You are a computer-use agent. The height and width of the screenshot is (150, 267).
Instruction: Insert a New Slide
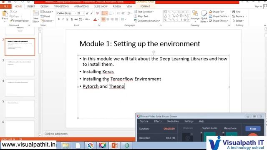36,17
